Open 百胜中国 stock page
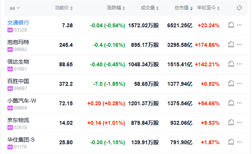252x154 pixels. click(18, 81)
